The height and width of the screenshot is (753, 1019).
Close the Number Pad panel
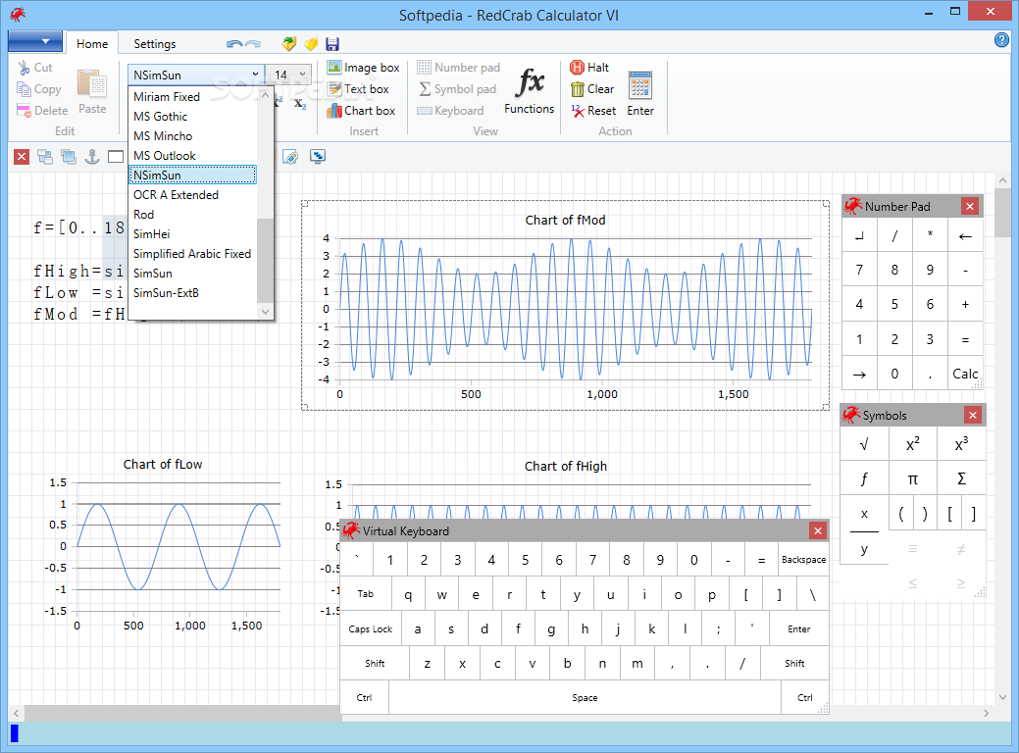(x=970, y=207)
